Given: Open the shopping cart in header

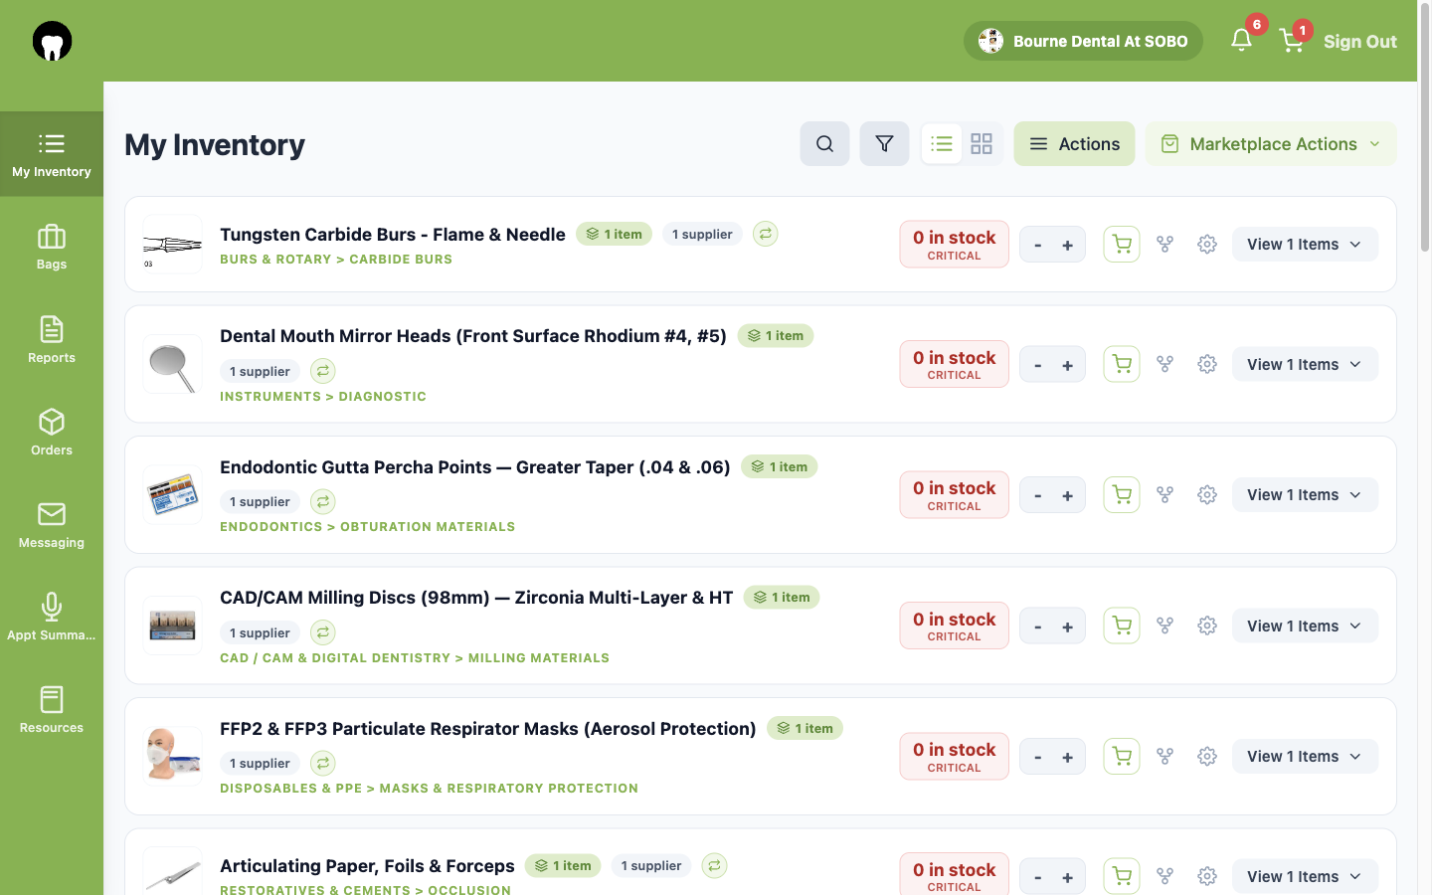Looking at the screenshot, I should pos(1292,40).
